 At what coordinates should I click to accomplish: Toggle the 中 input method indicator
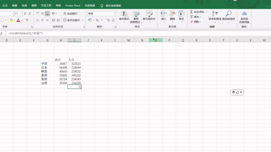click(x=233, y=92)
